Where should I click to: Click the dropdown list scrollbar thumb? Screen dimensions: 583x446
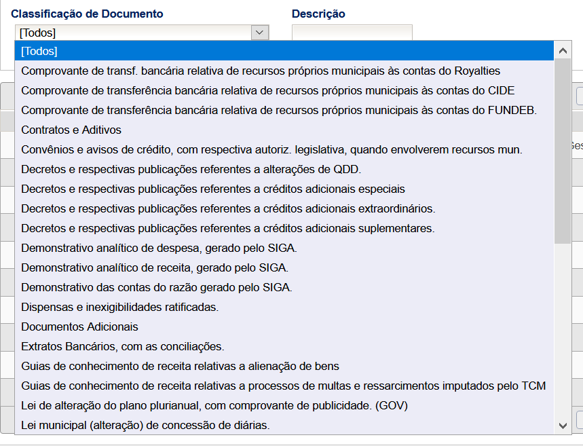tap(563, 151)
